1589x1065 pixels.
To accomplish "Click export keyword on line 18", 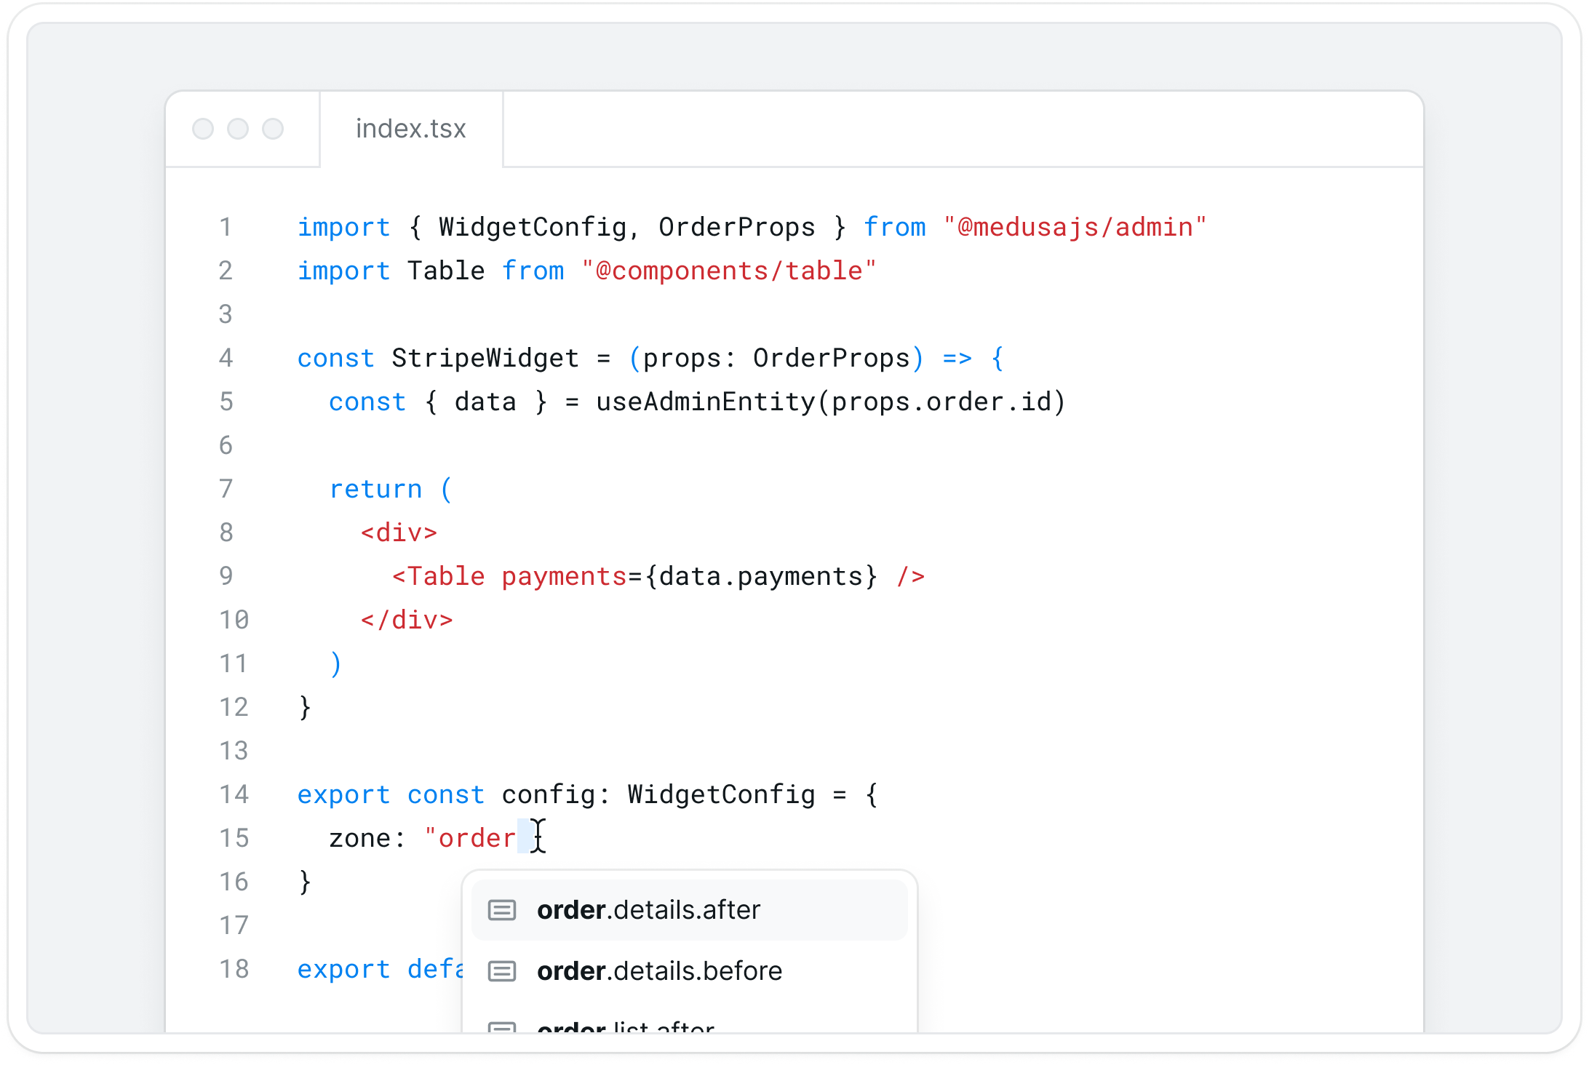I will pos(344,969).
